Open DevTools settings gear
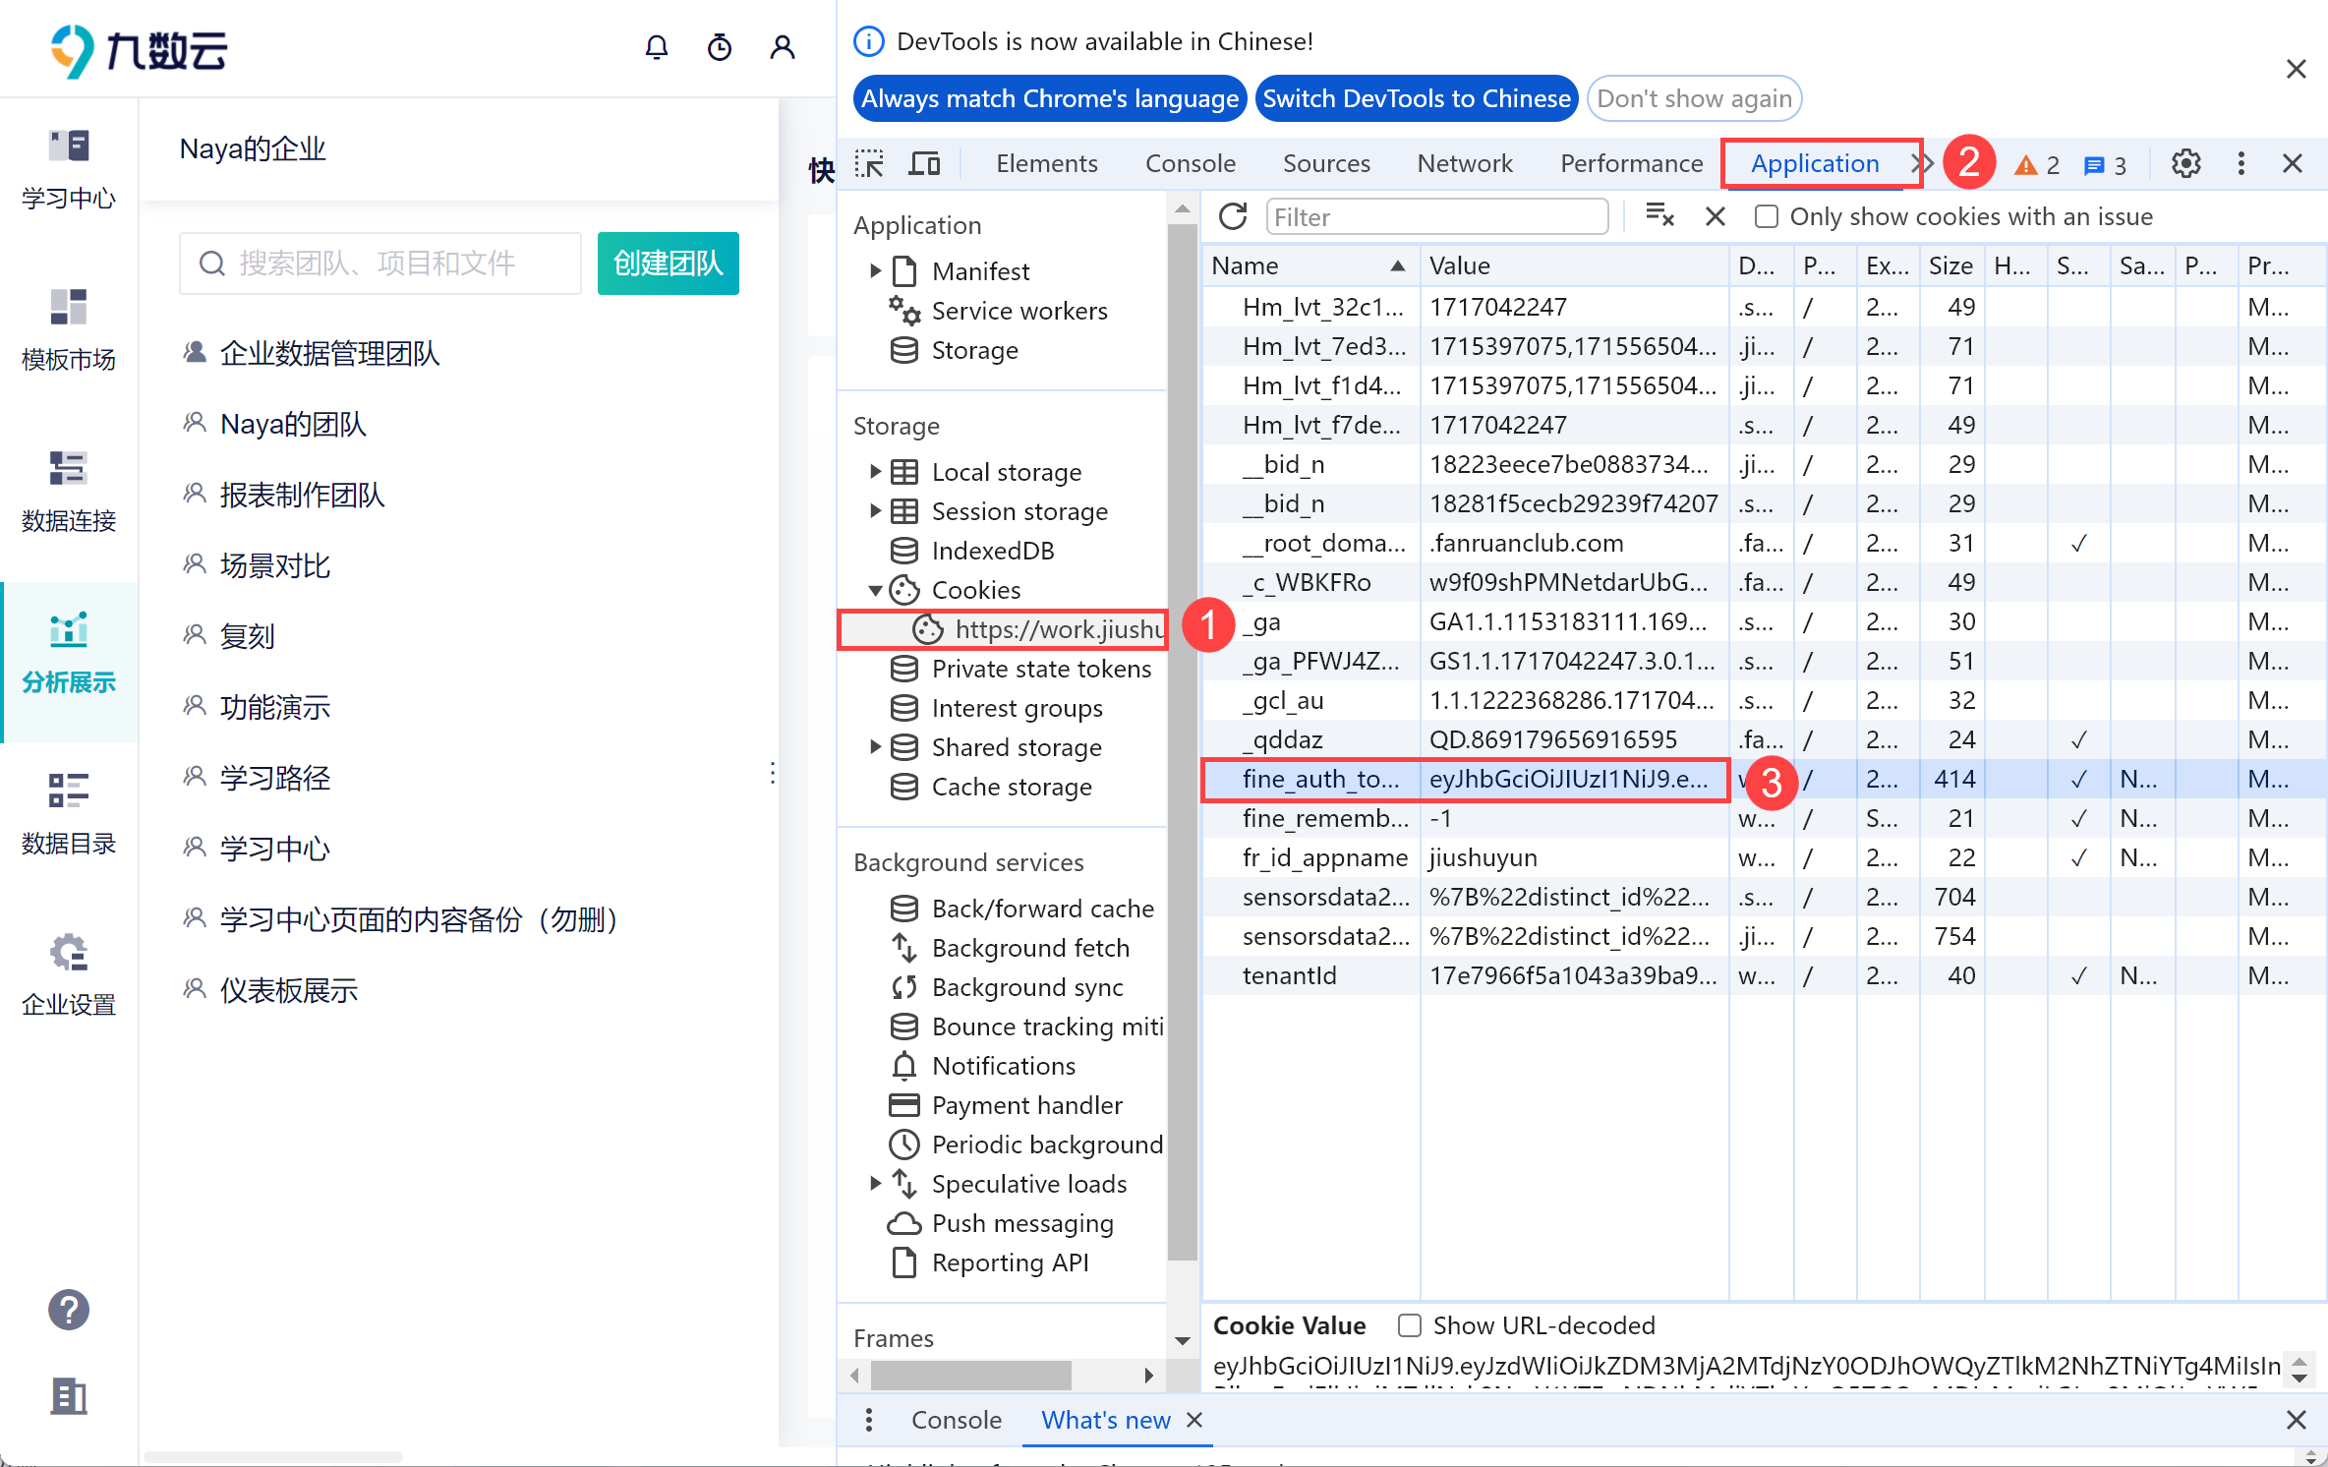Viewport: 2328px width, 1467px height. click(2185, 163)
